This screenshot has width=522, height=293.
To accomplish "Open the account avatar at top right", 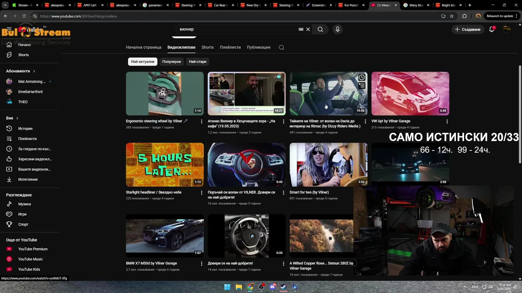I will click(x=507, y=29).
